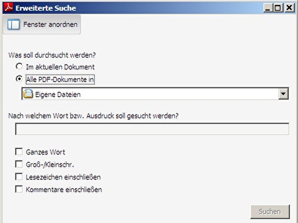The width and height of the screenshot is (298, 223).
Task: Click the Adobe Acrobat icon in title bar
Action: click(9, 7)
